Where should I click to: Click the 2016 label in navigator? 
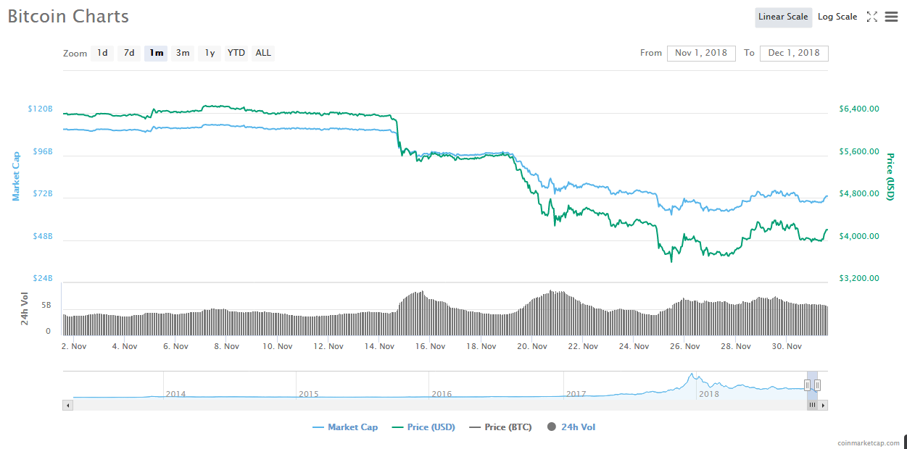[442, 394]
